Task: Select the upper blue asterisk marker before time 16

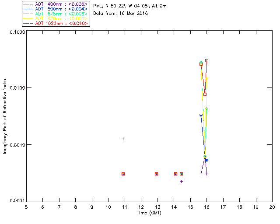Action: tap(201, 116)
